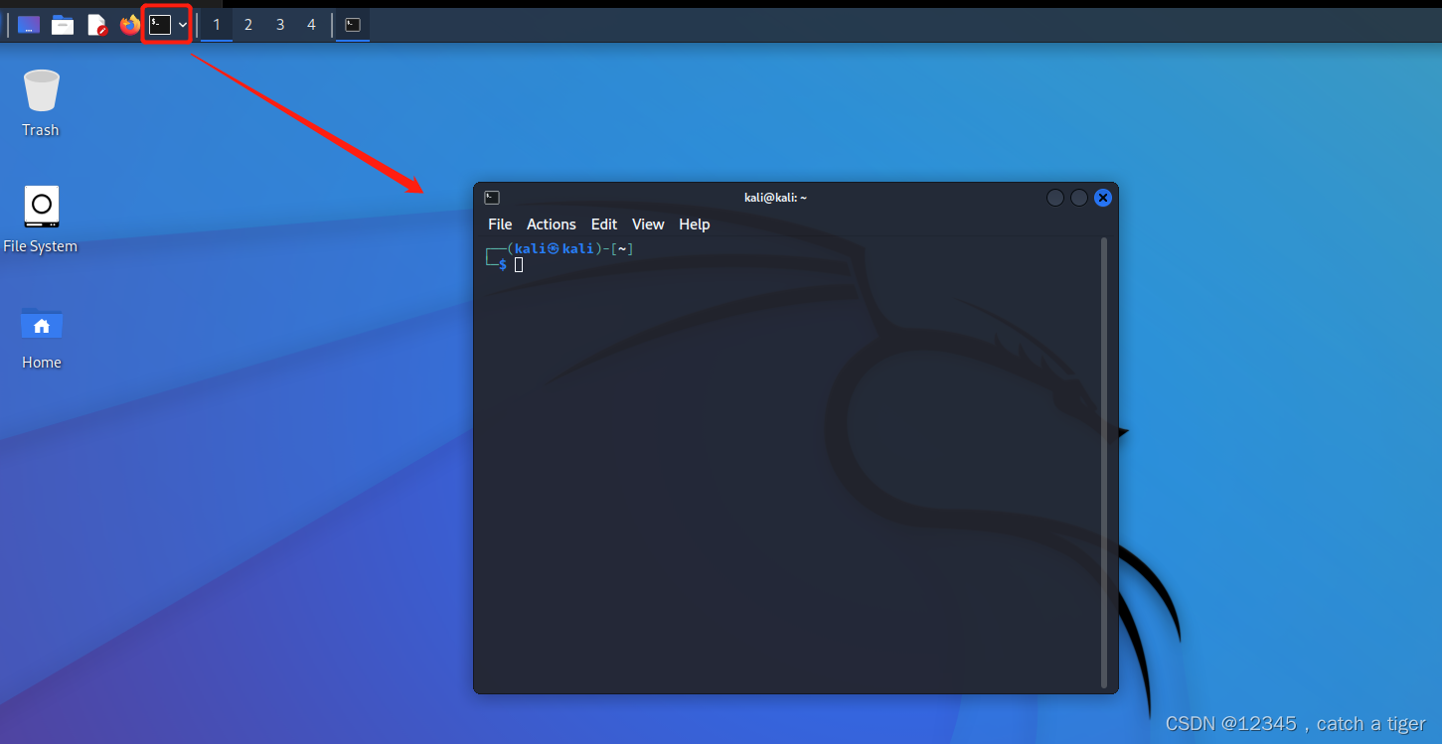This screenshot has height=744, width=1442.
Task: Open terminal emulator launcher in panel
Action: 160,25
